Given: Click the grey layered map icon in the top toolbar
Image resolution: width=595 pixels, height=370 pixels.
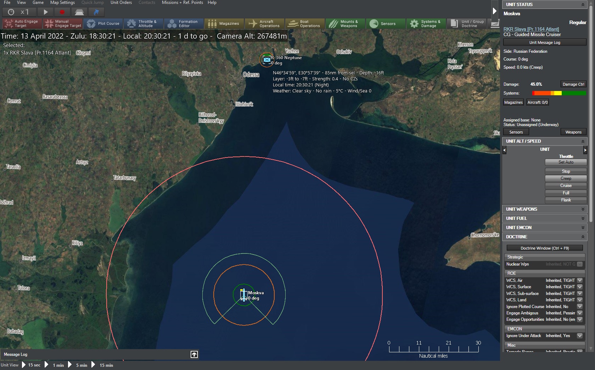Looking at the screenshot, I should pyautogui.click(x=79, y=12).
